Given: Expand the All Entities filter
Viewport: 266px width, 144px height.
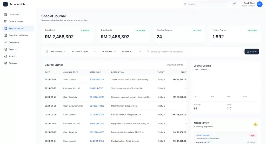Looking at the screenshot, I should pyautogui.click(x=109, y=51).
